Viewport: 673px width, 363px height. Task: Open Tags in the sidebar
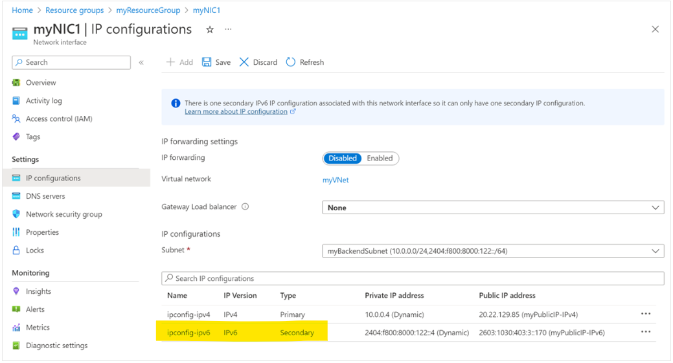click(33, 137)
